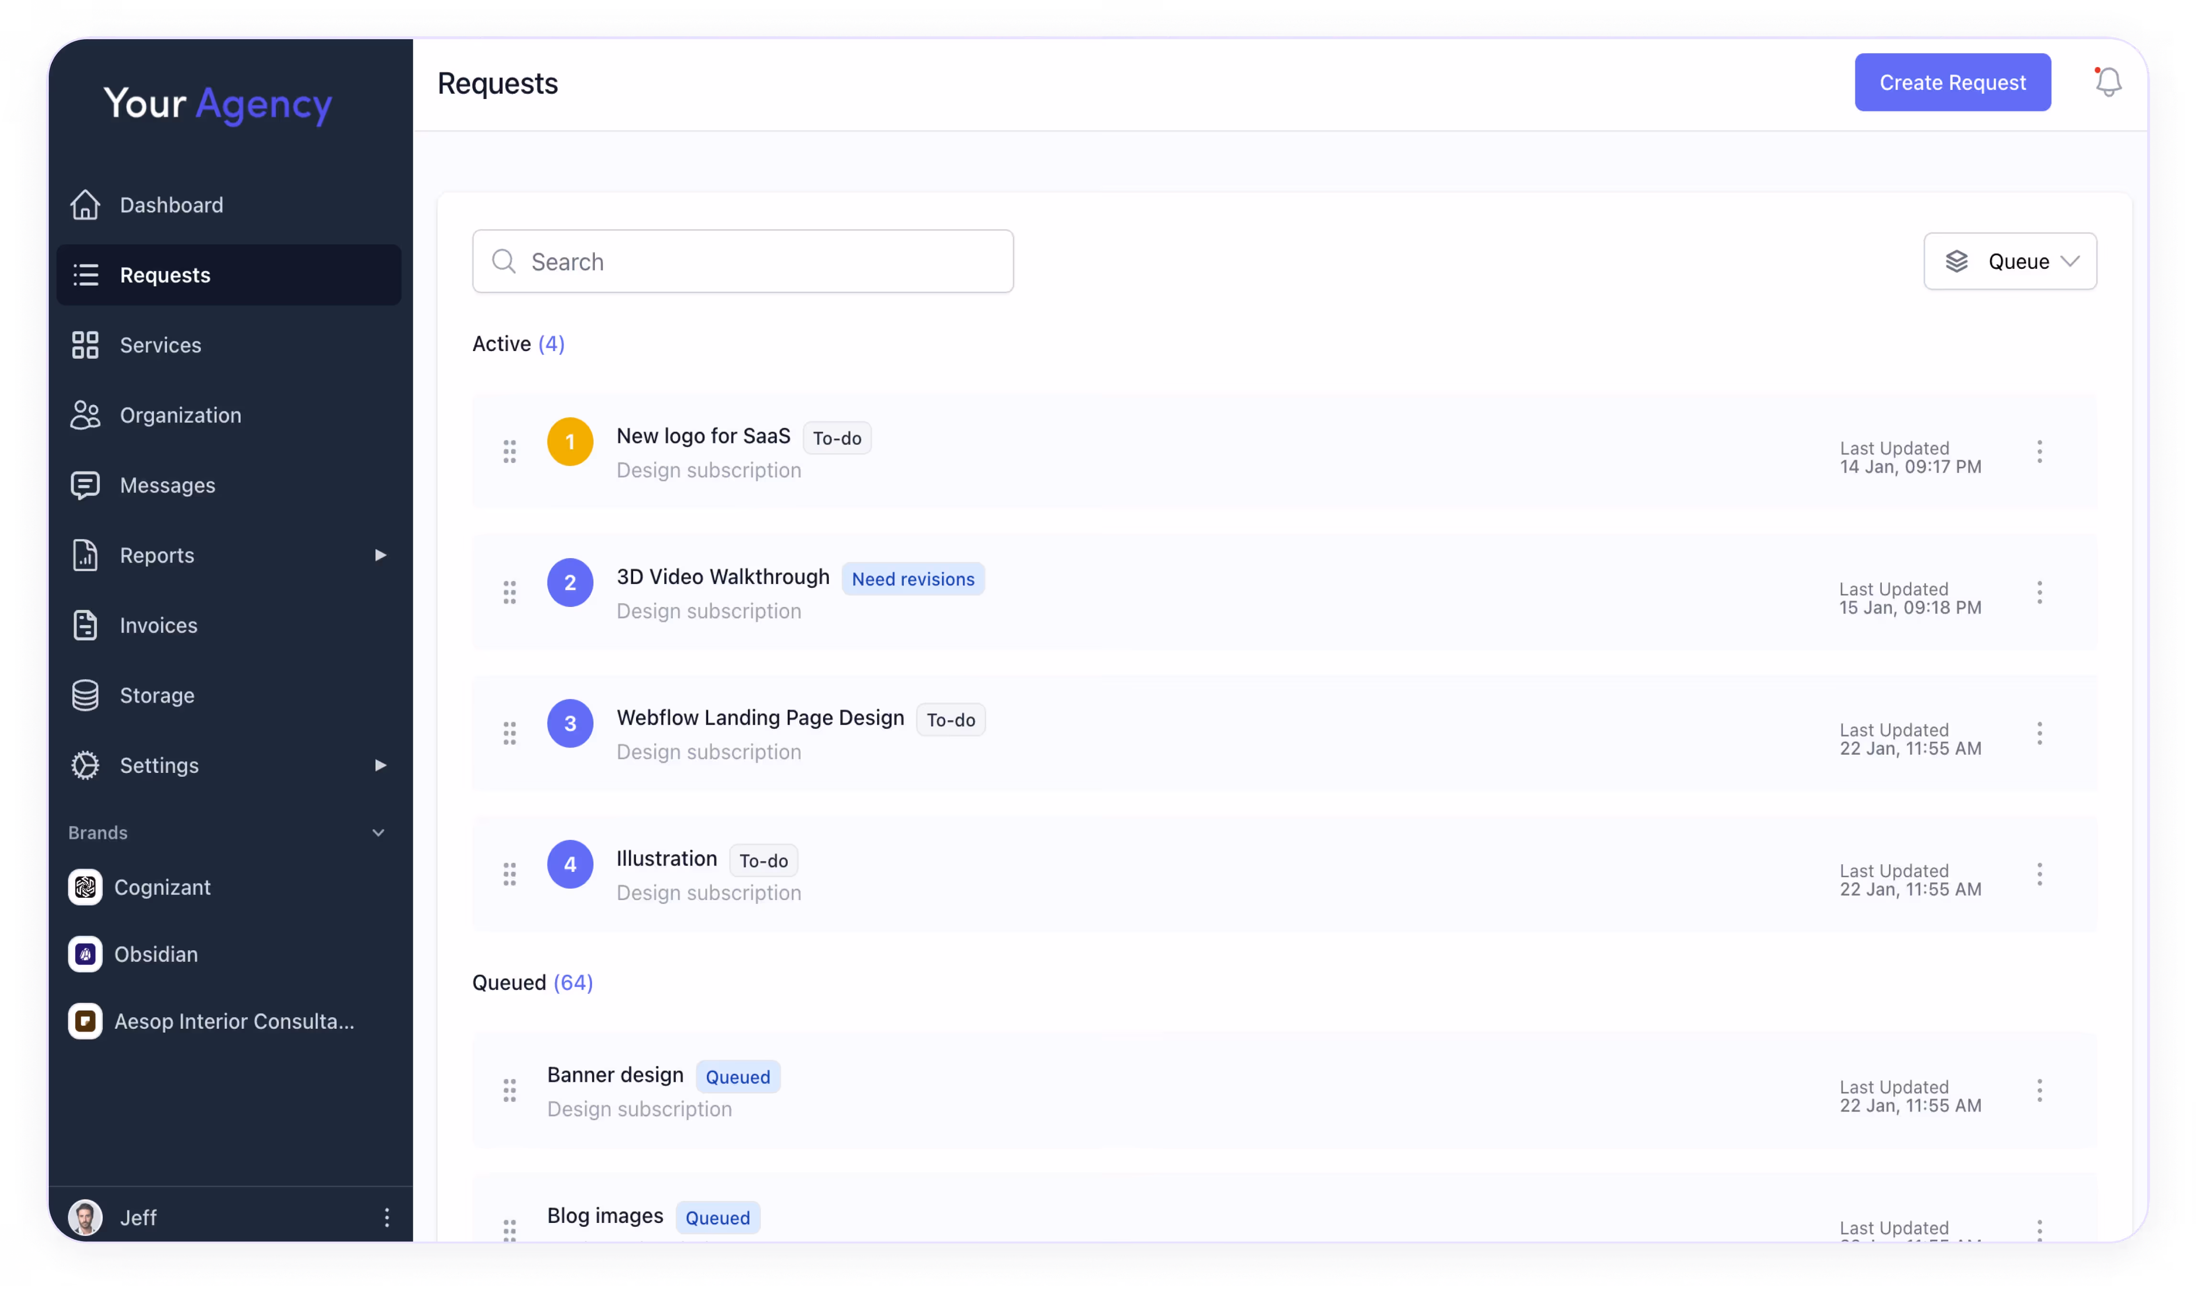Open the Cognizant brand
Viewport: 2196px width, 1298px height.
point(163,887)
